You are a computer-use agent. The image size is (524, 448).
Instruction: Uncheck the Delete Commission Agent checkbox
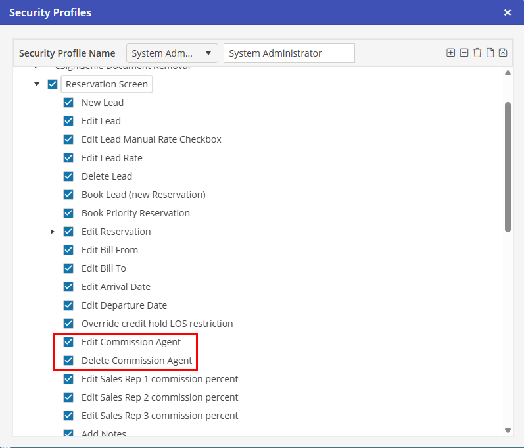(68, 361)
